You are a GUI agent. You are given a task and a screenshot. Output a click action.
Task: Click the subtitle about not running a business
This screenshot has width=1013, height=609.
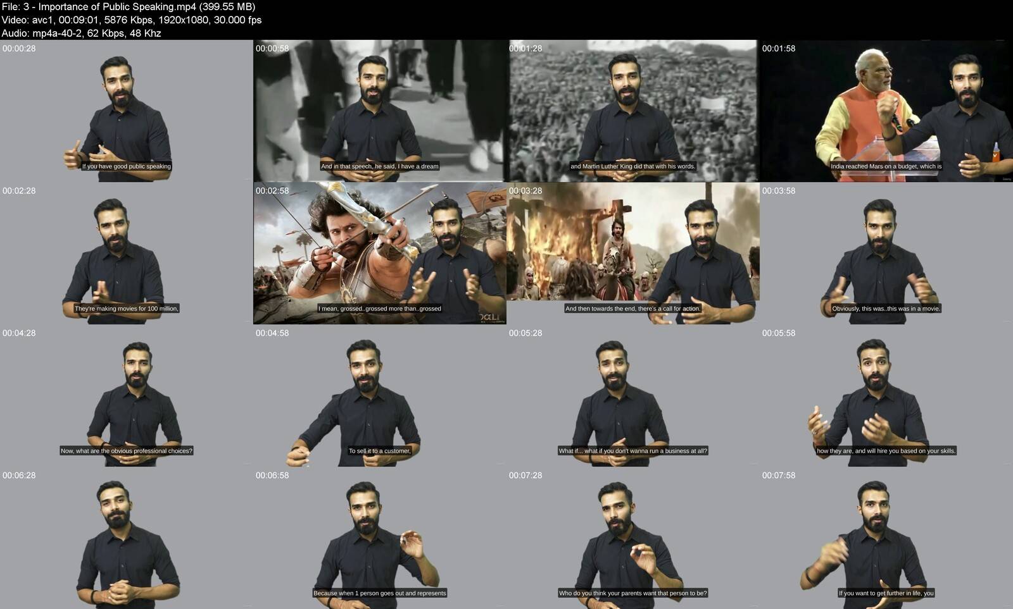633,451
